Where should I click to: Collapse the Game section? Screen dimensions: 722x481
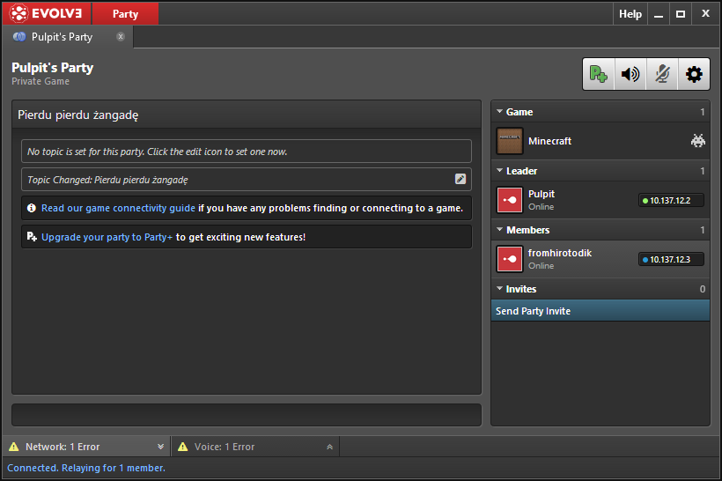tap(499, 112)
